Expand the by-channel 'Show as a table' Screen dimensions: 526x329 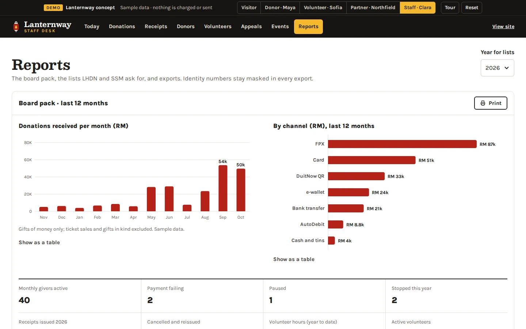point(294,259)
